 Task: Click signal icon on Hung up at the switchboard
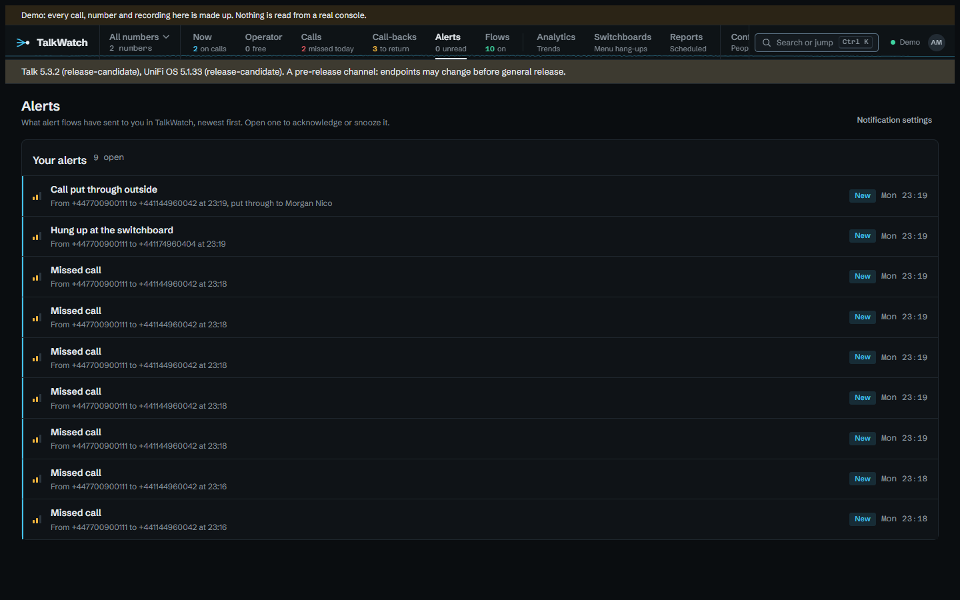37,237
